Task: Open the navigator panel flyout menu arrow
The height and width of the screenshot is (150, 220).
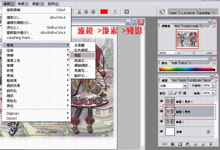Action: pos(214,26)
